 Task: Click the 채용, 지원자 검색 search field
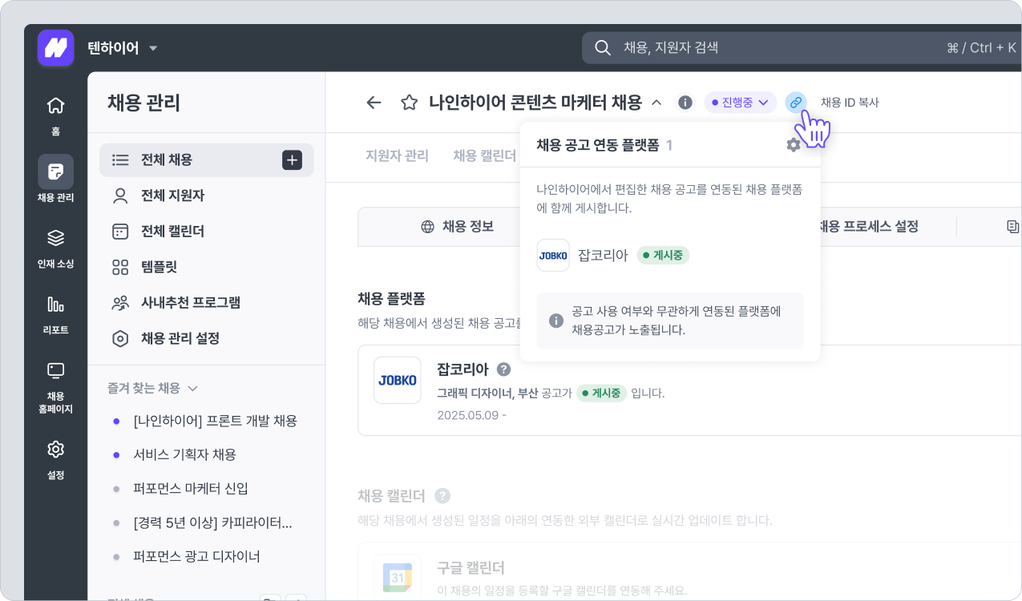click(802, 47)
